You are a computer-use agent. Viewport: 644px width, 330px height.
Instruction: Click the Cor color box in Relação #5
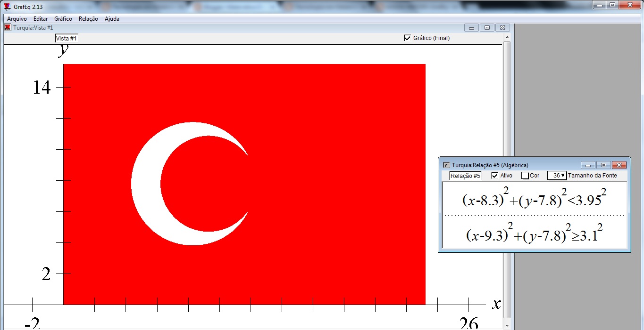(525, 176)
